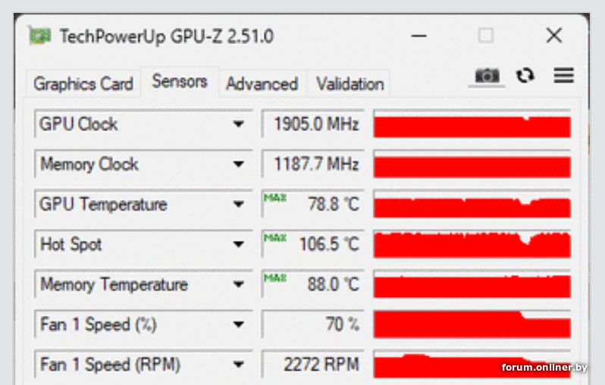Close the GPU-Z window
This screenshot has width=605, height=385.
pyautogui.click(x=554, y=36)
